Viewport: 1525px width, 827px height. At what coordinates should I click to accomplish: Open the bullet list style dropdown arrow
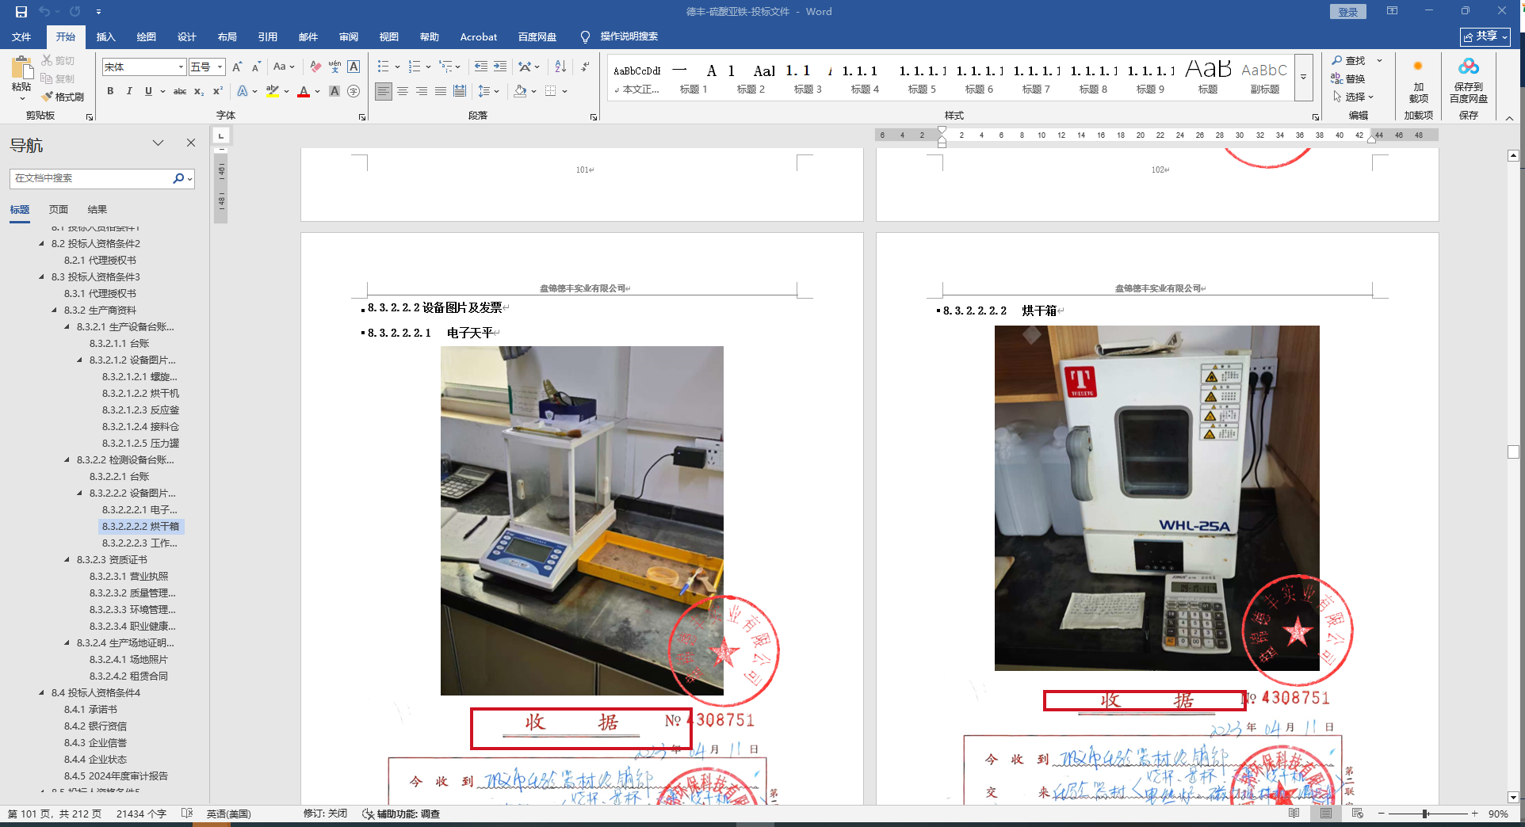[397, 67]
